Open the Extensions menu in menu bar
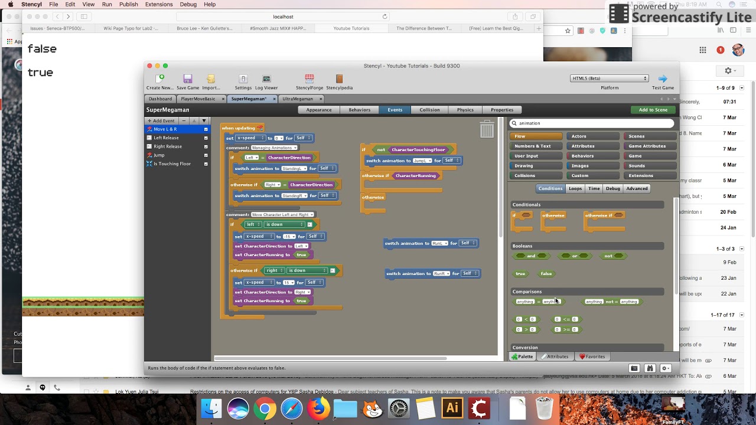This screenshot has height=425, width=756. (159, 4)
